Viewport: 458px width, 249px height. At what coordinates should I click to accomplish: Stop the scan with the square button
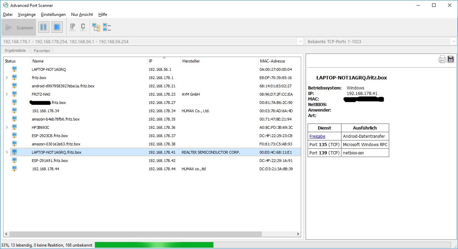(x=57, y=27)
